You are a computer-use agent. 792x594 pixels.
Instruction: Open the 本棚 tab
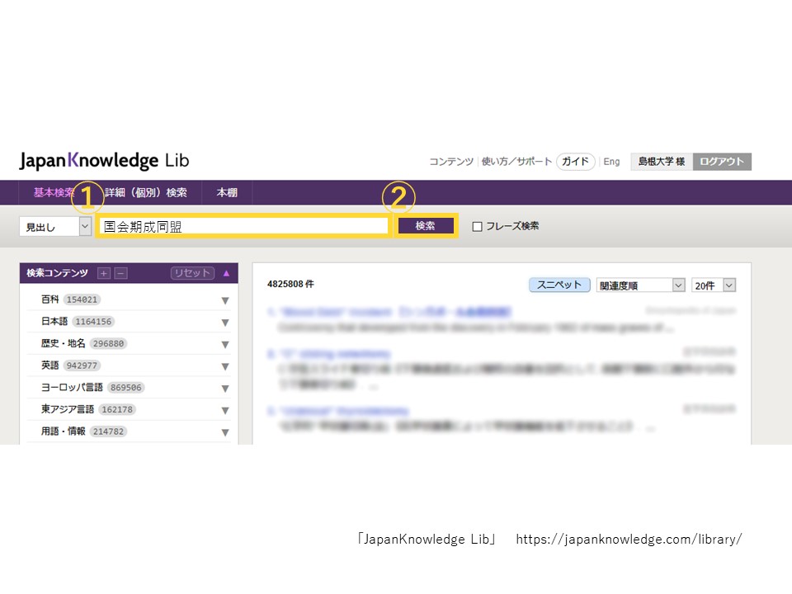tap(227, 192)
